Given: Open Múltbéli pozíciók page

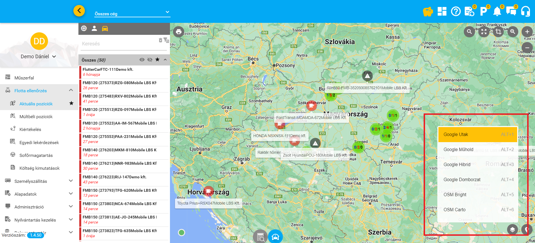Looking at the screenshot, I should (36, 116).
